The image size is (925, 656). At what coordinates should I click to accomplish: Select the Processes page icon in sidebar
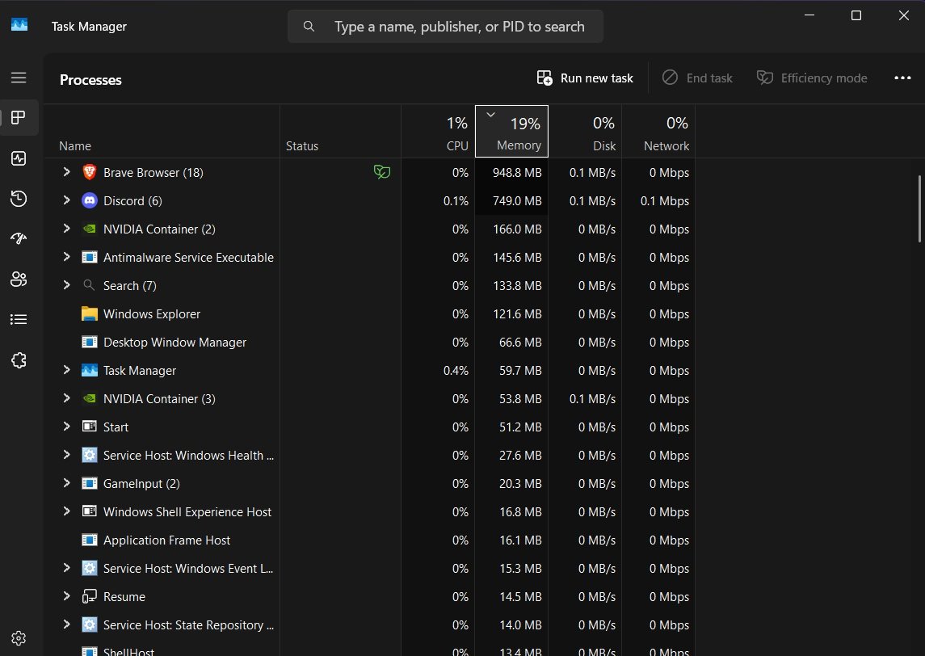[x=19, y=117]
